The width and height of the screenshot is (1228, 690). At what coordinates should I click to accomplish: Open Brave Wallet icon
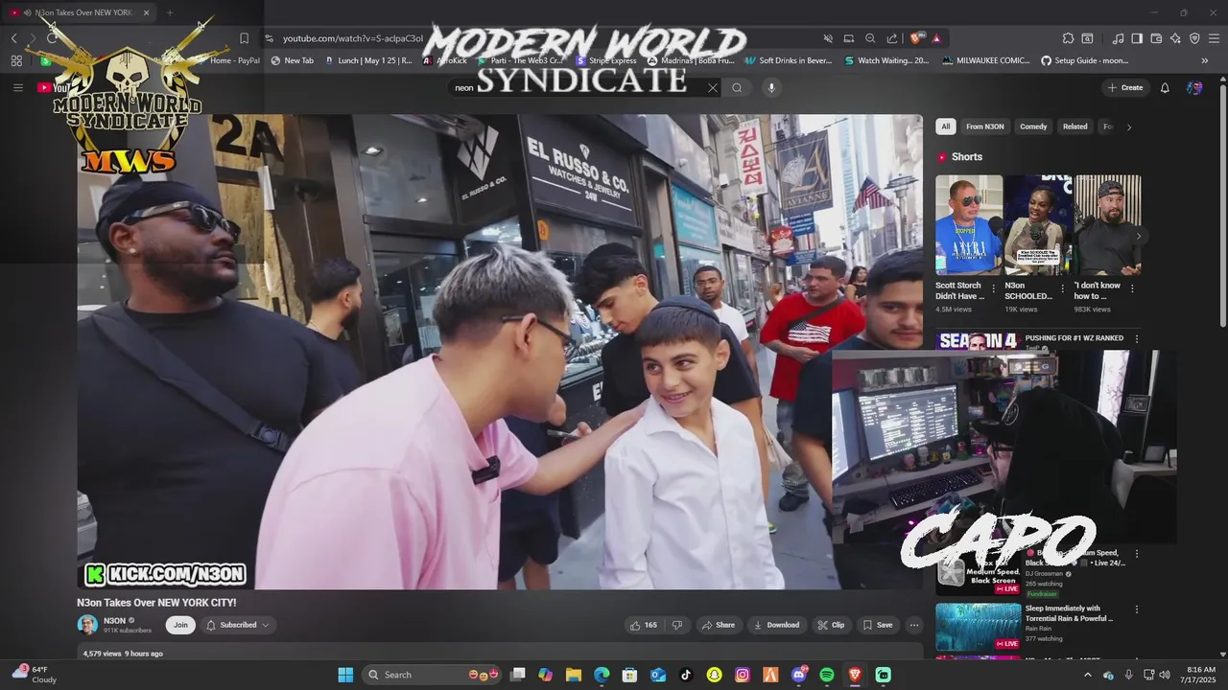1156,38
